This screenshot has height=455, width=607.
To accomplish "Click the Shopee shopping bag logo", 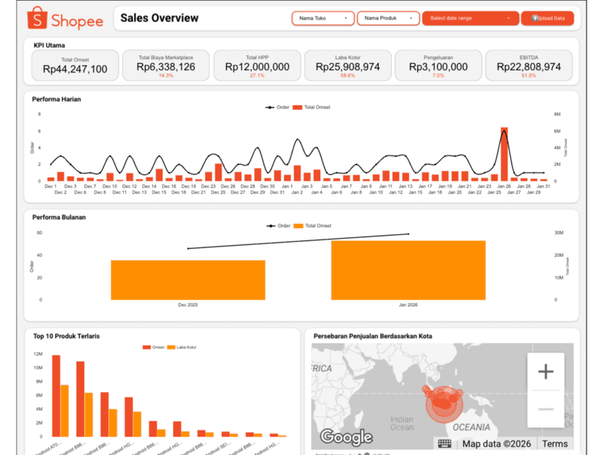I will click(36, 20).
